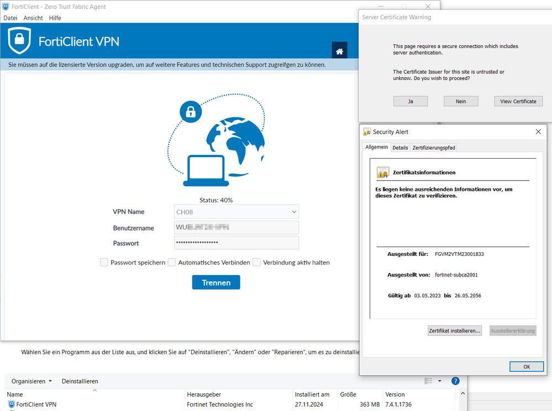
Task: Click the home icon in FortiClient header
Action: coord(339,51)
